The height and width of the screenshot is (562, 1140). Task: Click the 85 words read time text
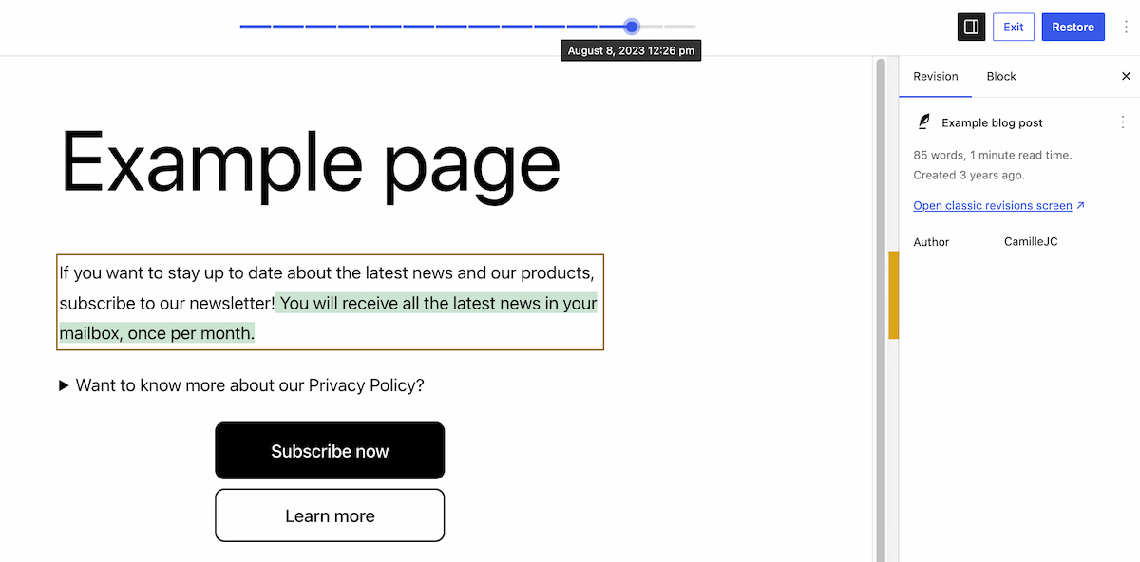(992, 155)
